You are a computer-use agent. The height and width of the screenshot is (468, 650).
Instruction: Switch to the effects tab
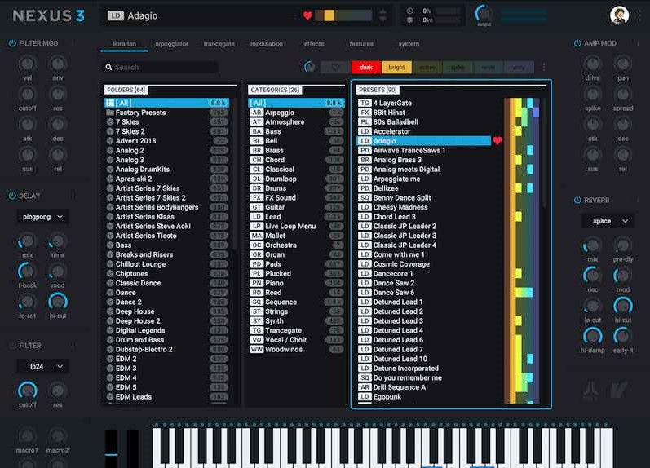(314, 43)
